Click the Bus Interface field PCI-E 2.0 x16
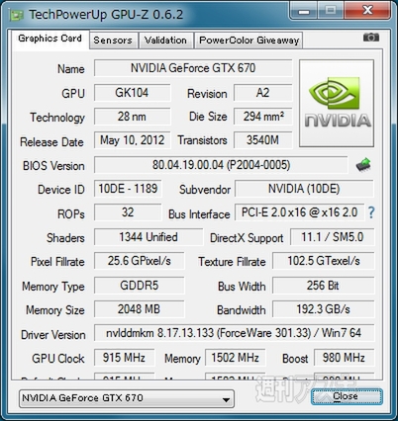 (299, 212)
